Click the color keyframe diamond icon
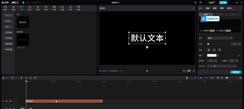The image size is (244, 109). pyautogui.click(x=239, y=55)
